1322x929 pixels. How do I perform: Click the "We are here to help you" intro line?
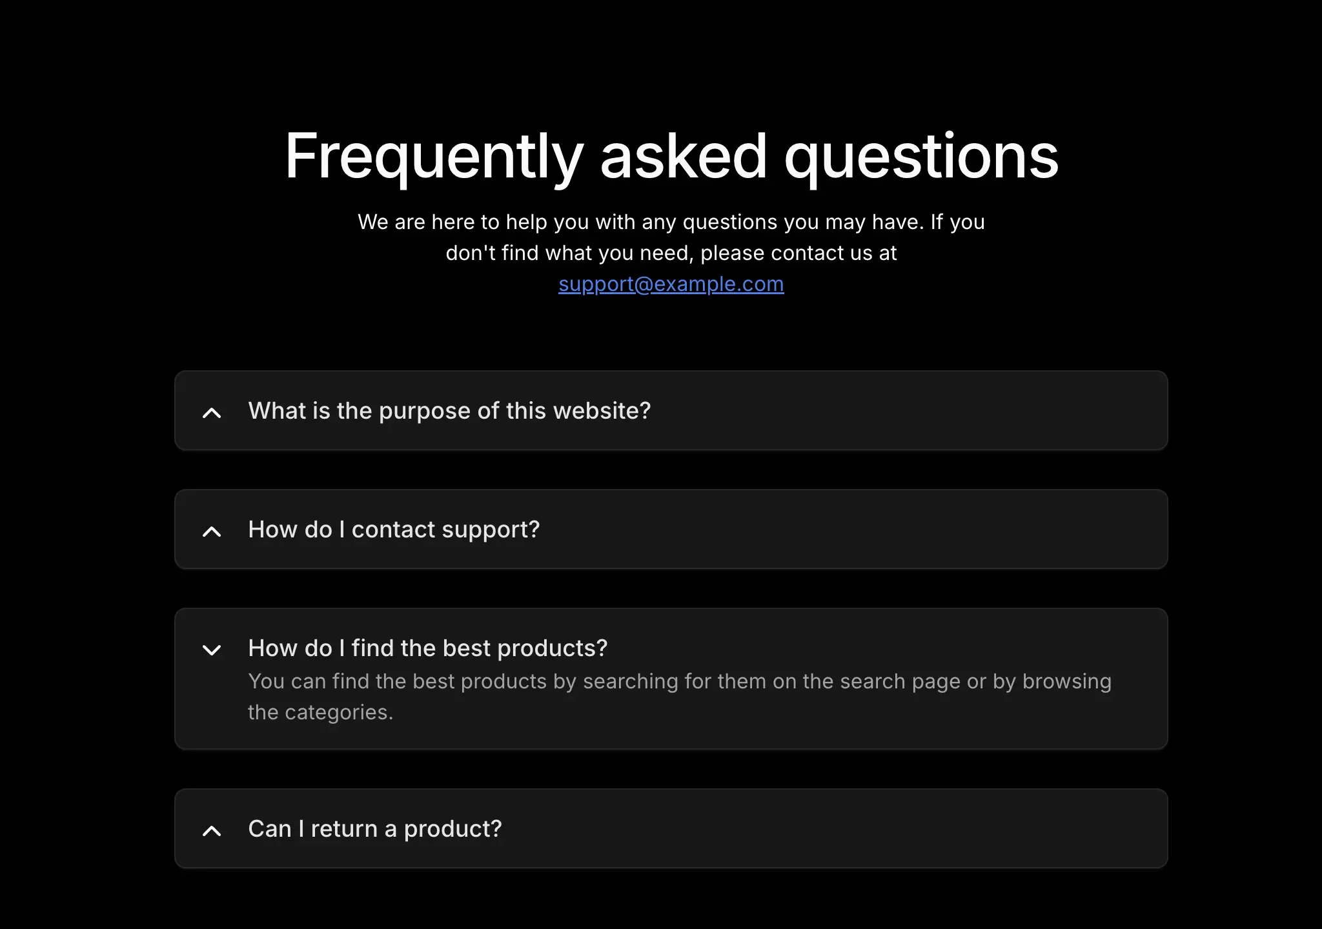[671, 222]
